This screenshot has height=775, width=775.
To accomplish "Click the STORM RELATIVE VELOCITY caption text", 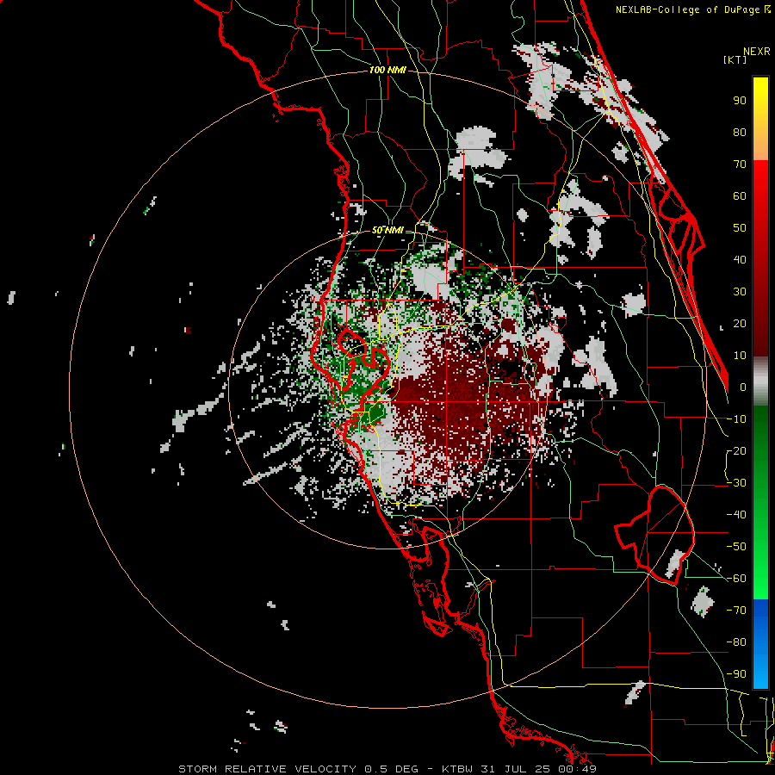I will click(x=267, y=769).
